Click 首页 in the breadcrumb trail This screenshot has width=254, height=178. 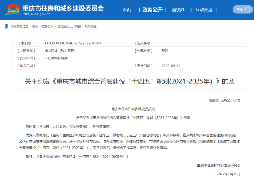point(35,26)
